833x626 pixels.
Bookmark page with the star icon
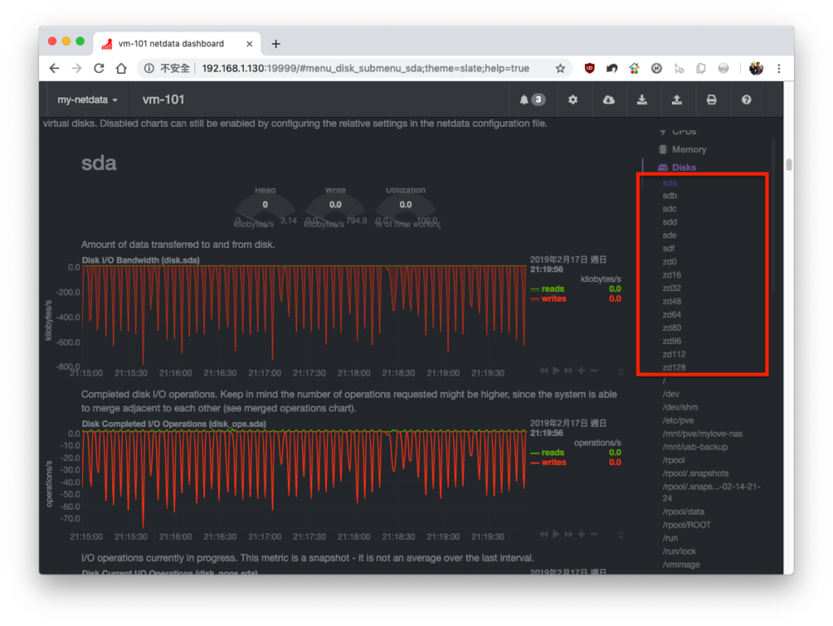[x=560, y=68]
